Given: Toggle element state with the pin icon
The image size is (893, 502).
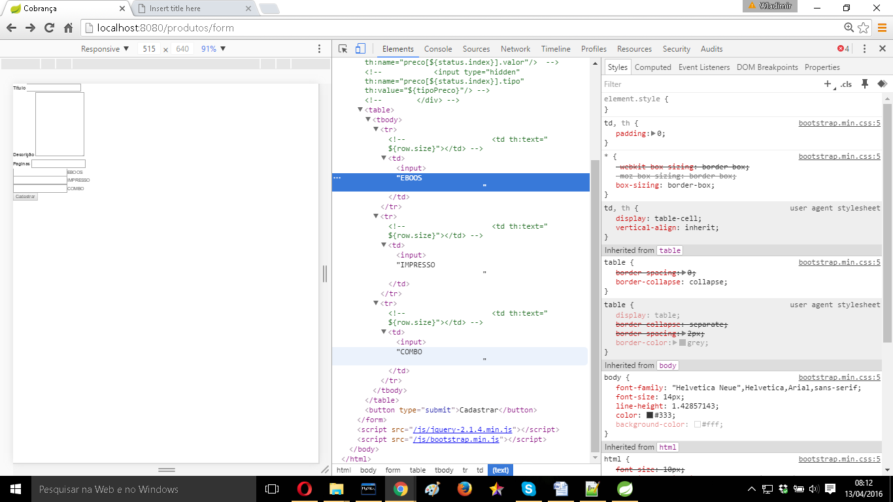Looking at the screenshot, I should [x=865, y=84].
